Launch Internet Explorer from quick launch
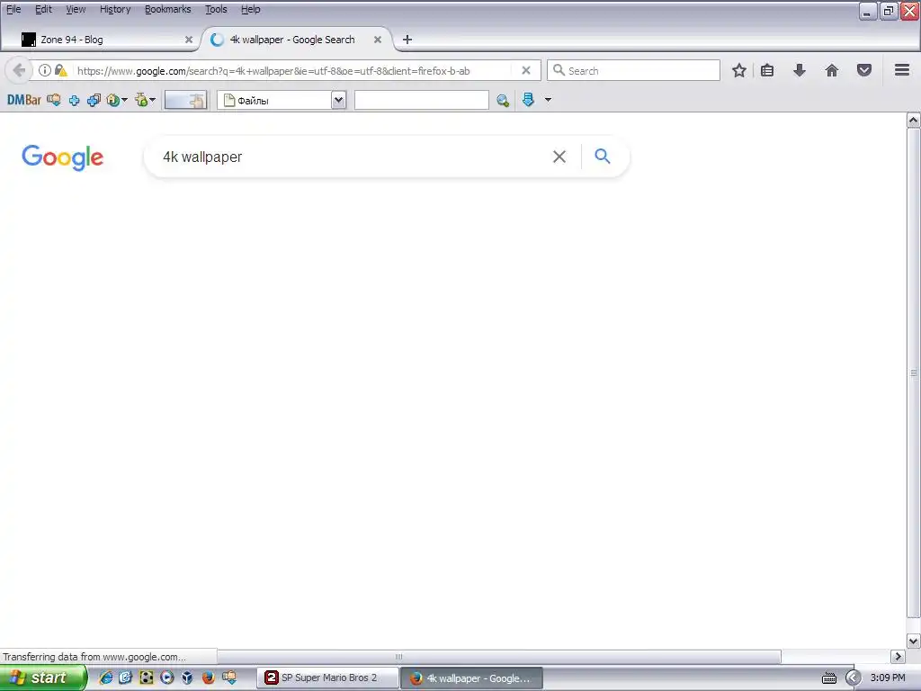Image resolution: width=921 pixels, height=691 pixels. click(x=106, y=678)
